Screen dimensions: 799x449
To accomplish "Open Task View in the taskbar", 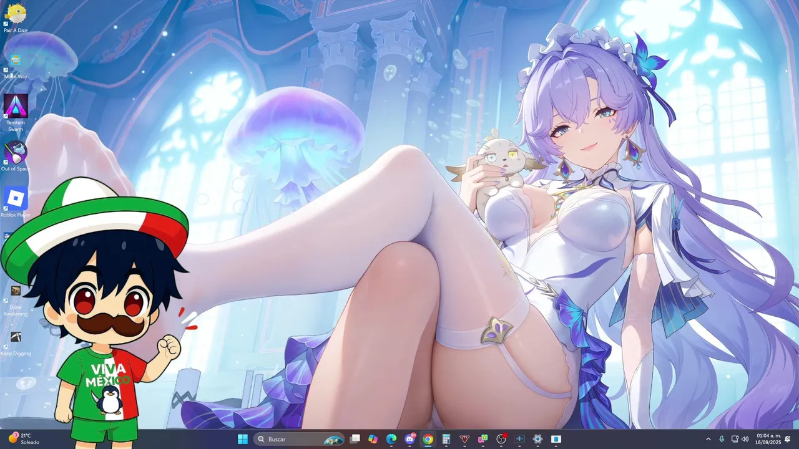I will (355, 439).
